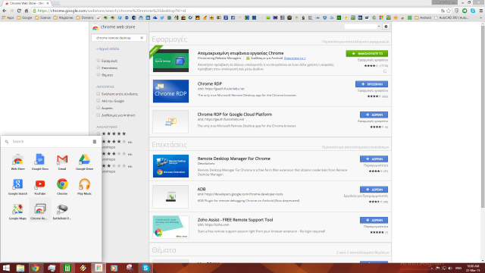Open Play Music in the app launcher
The width and height of the screenshot is (485, 273).
point(84,187)
